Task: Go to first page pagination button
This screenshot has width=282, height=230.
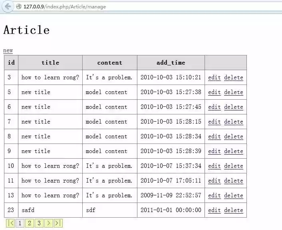Action: [10, 223]
